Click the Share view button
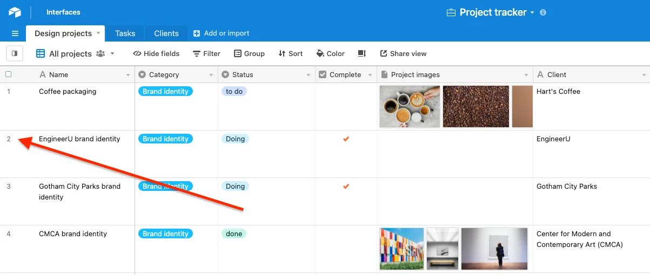This screenshot has width=650, height=275. (x=403, y=53)
